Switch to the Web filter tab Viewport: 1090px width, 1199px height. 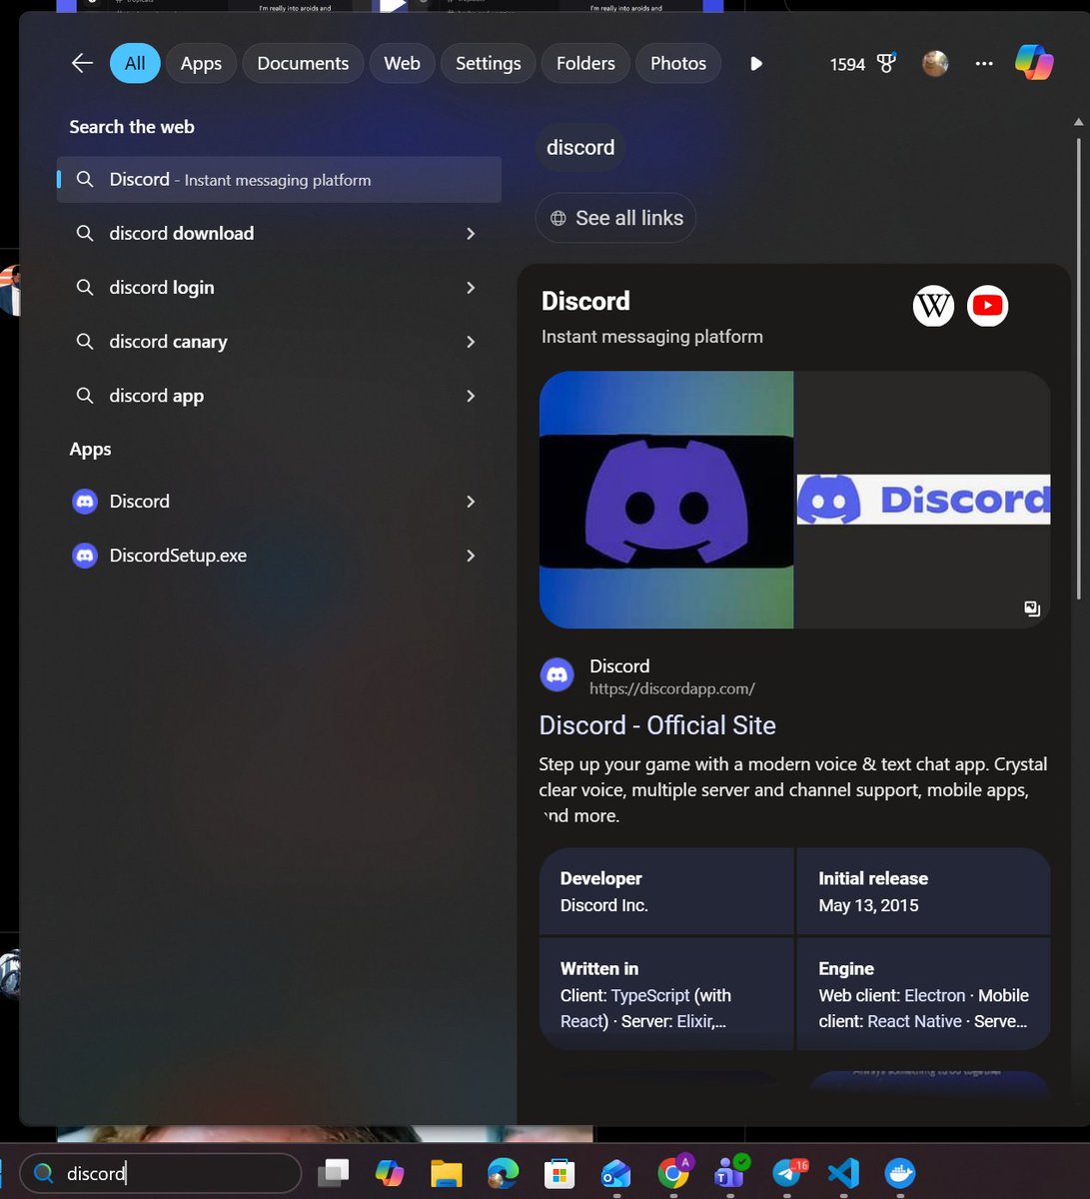coord(402,63)
